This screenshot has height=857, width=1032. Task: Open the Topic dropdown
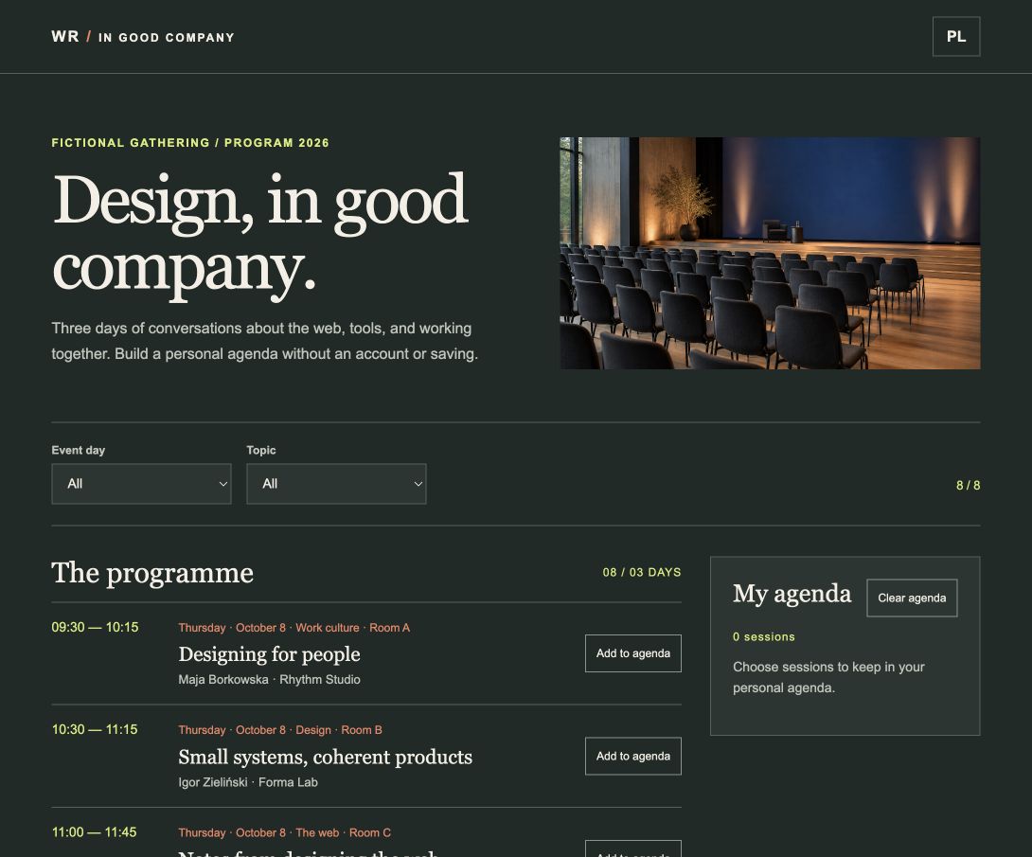(336, 484)
